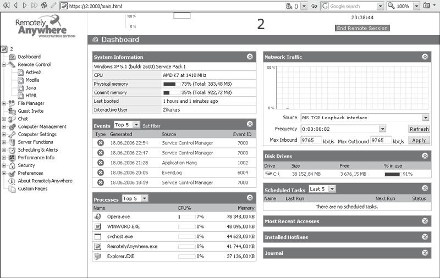Open ActiveX under Remote Control
This screenshot has height=278, width=440.
[x=33, y=72]
